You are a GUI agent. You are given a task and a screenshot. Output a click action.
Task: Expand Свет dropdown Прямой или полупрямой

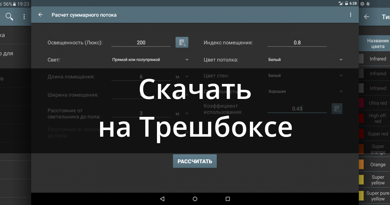pyautogui.click(x=150, y=60)
